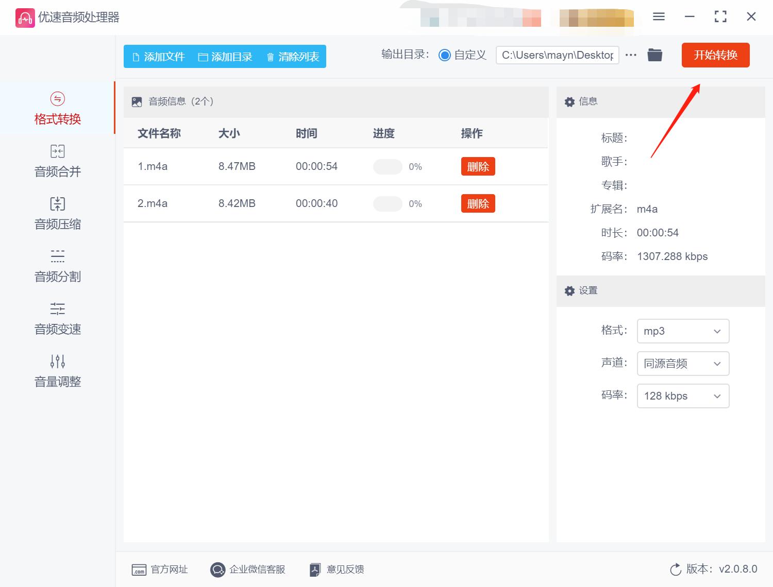Select the 音量调整 volume tool
Viewport: 773px width, 587px height.
tap(57, 371)
